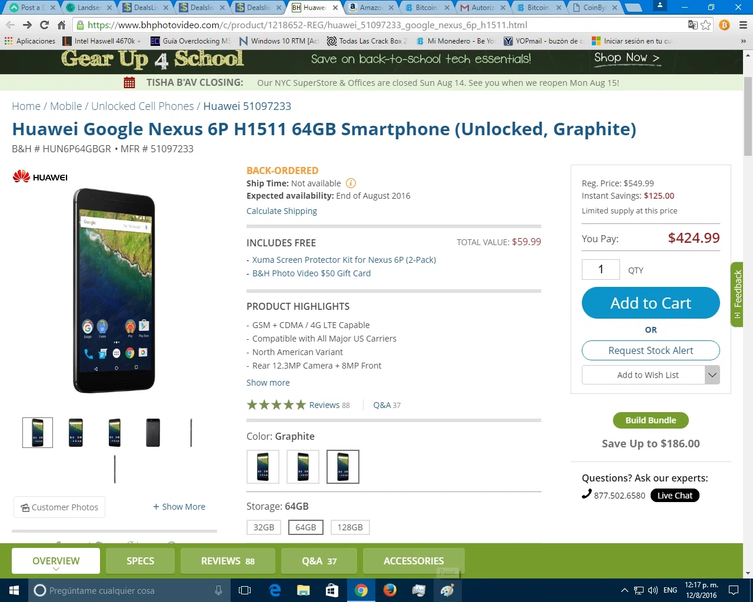Open Chrome hamburger menu
The width and height of the screenshot is (753, 602).
coord(742,25)
